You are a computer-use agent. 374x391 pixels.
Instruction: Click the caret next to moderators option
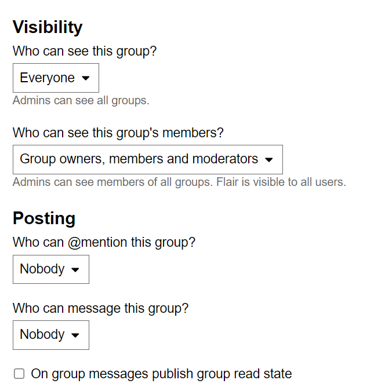click(x=268, y=160)
